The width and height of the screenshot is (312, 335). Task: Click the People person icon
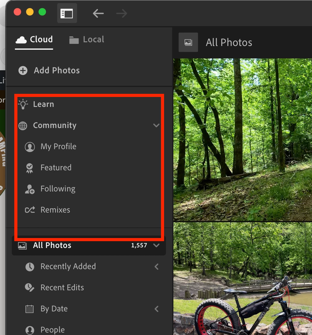(x=30, y=330)
